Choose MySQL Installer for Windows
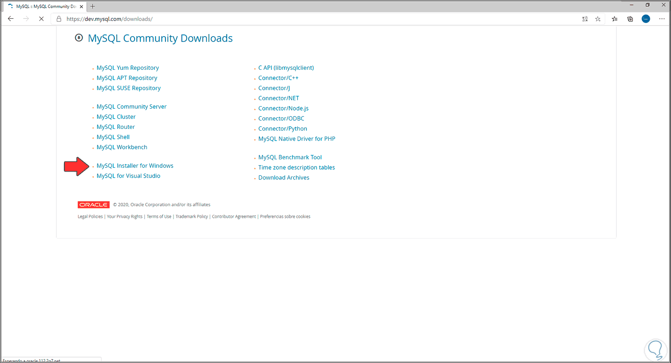The image size is (671, 363). tap(135, 166)
